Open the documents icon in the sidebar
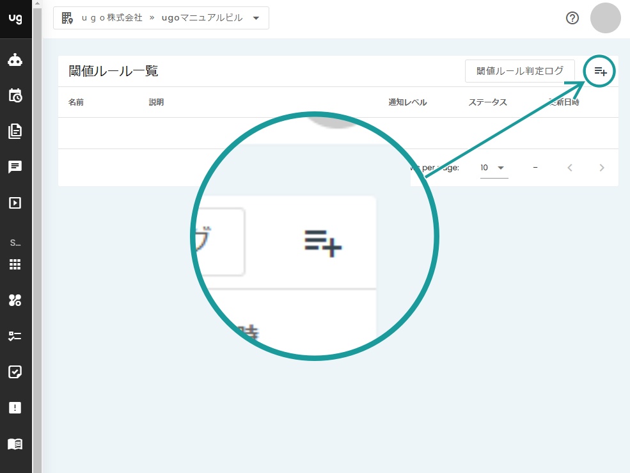The image size is (630, 473). pyautogui.click(x=15, y=131)
